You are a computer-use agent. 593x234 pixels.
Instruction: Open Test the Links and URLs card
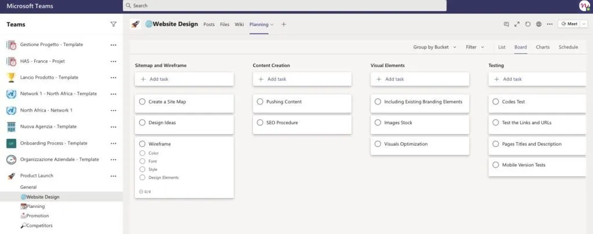click(x=537, y=125)
